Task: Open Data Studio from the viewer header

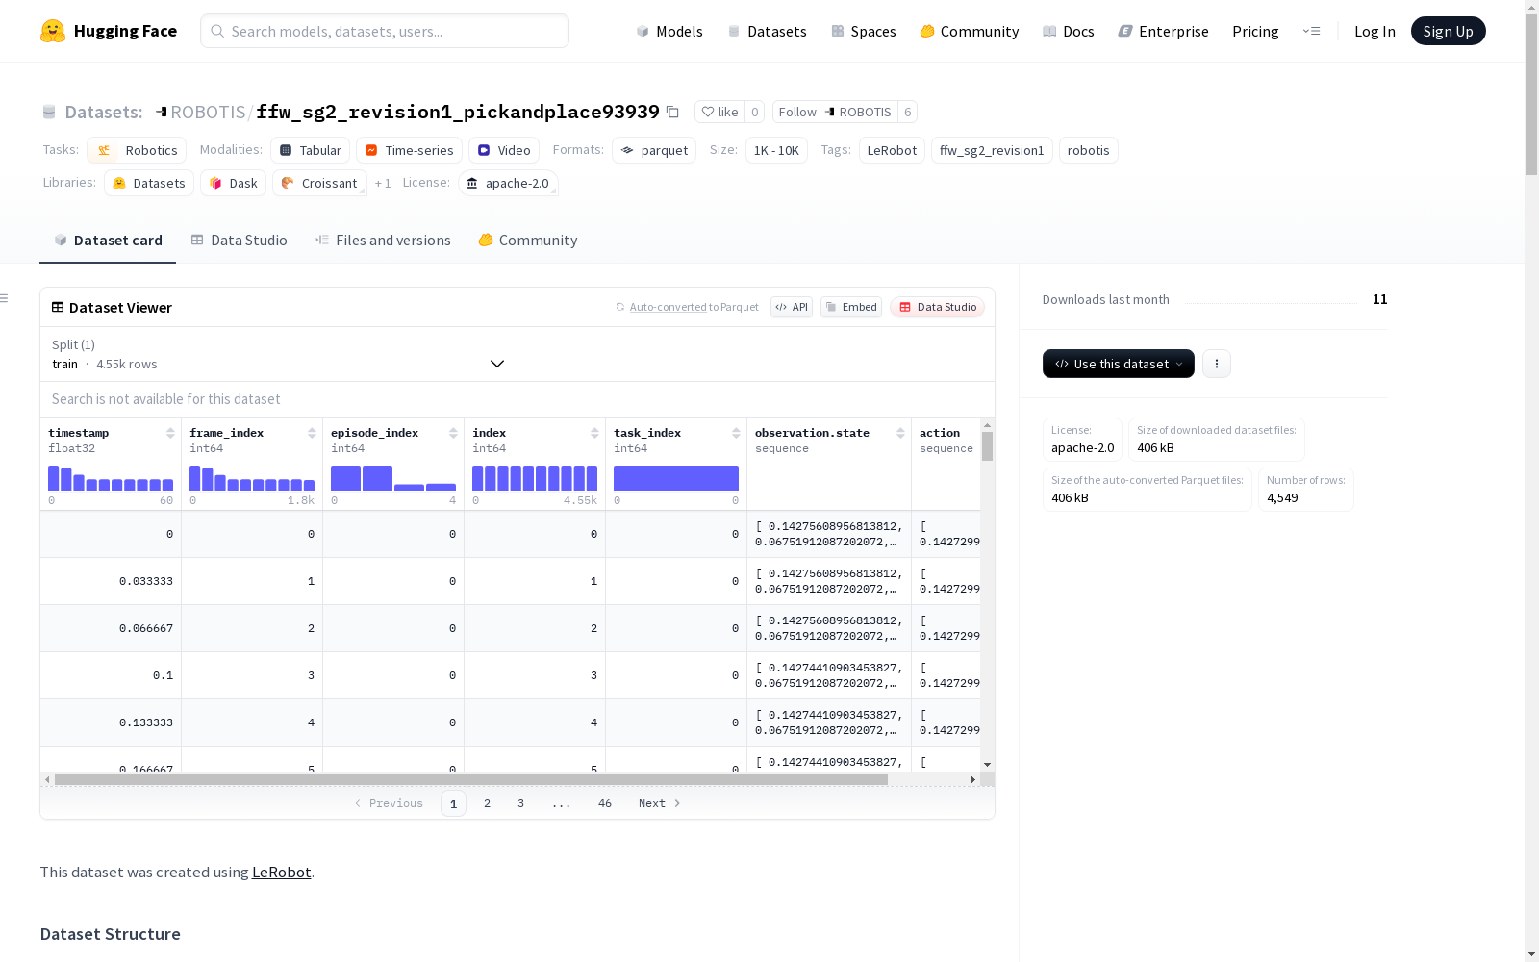Action: point(937,307)
